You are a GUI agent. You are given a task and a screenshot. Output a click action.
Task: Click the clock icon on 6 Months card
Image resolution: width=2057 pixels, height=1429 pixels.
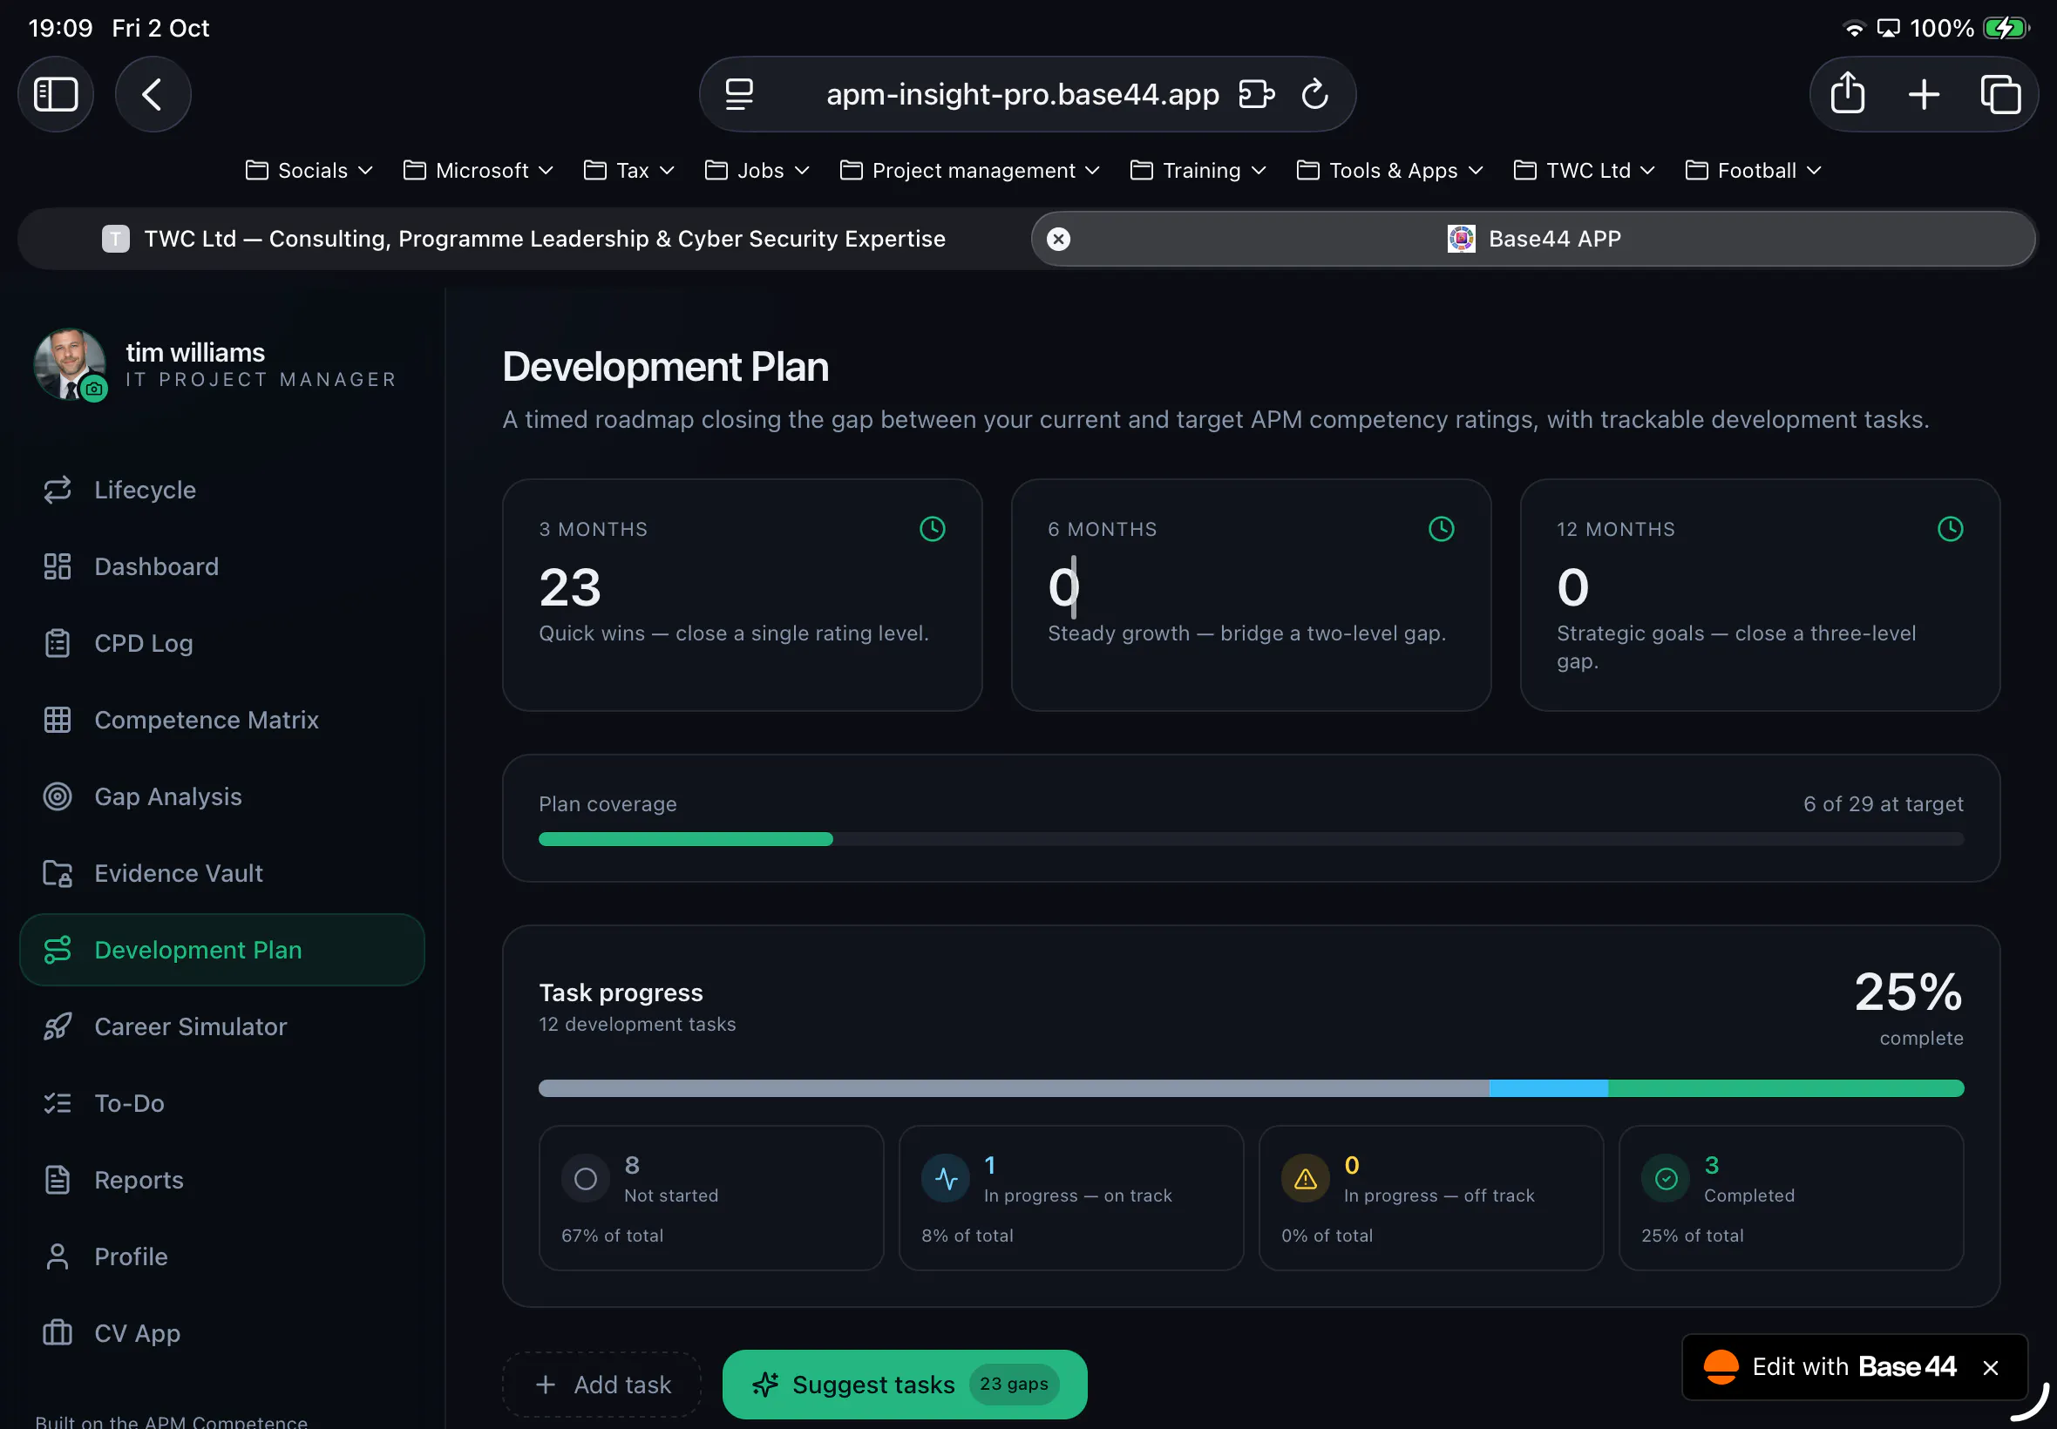coord(1441,528)
